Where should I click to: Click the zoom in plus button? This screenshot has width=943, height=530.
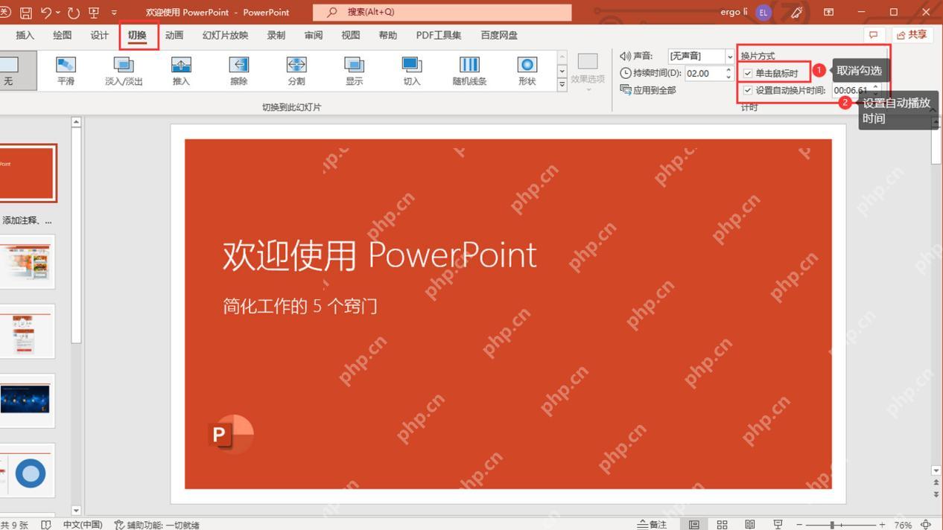click(882, 525)
